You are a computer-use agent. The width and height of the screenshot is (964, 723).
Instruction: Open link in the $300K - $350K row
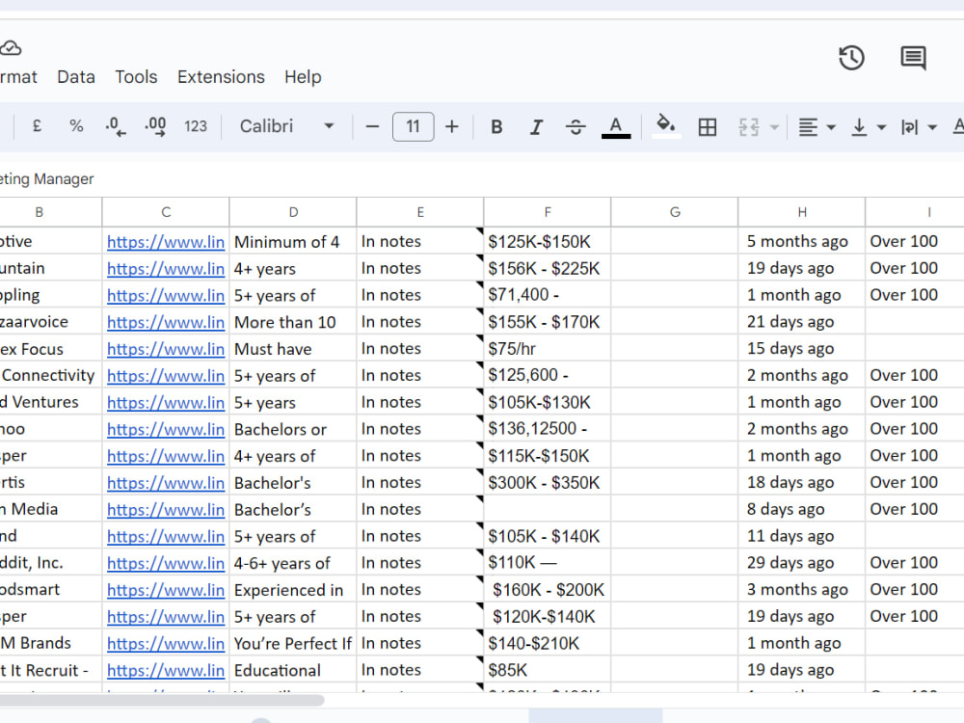point(166,483)
